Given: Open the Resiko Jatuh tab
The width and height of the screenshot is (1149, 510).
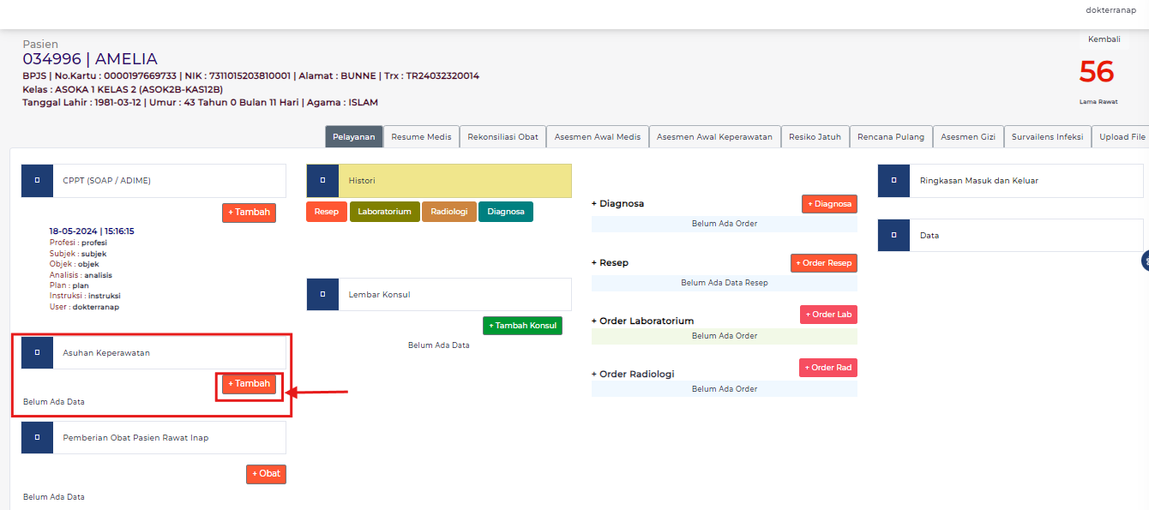Looking at the screenshot, I should 815,137.
